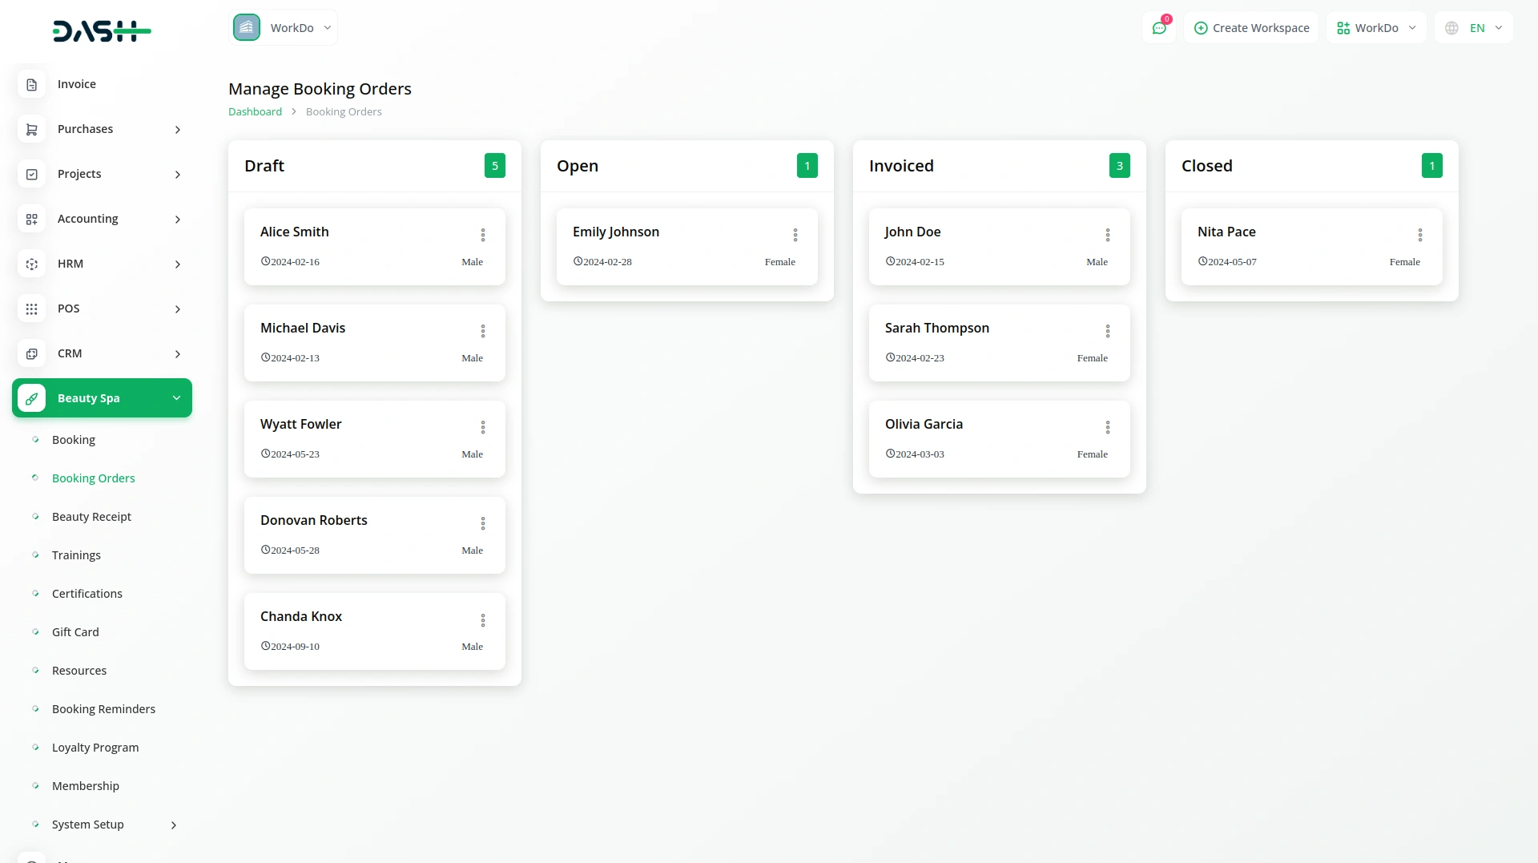Open WorkDo workspace dropdown at top left
The width and height of the screenshot is (1538, 863).
coord(284,28)
